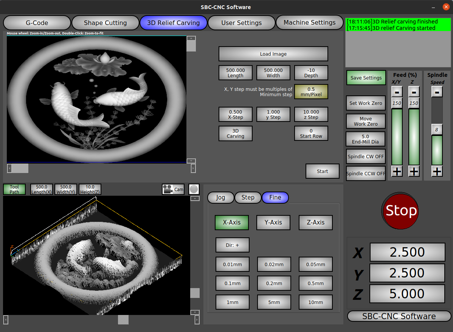
Task: Click the SBC-CNC Software bottom button
Action: (399, 316)
